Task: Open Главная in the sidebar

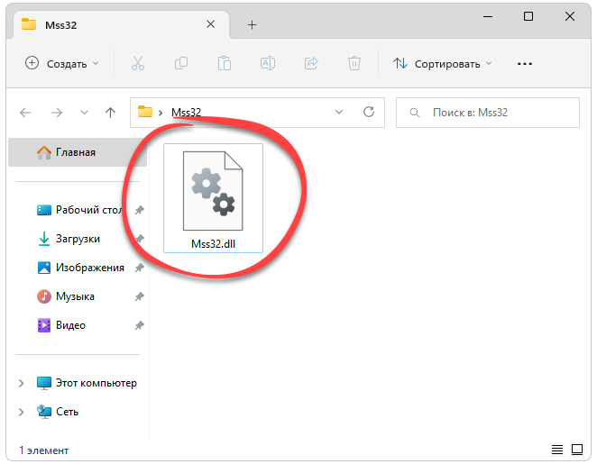Action: click(x=78, y=152)
